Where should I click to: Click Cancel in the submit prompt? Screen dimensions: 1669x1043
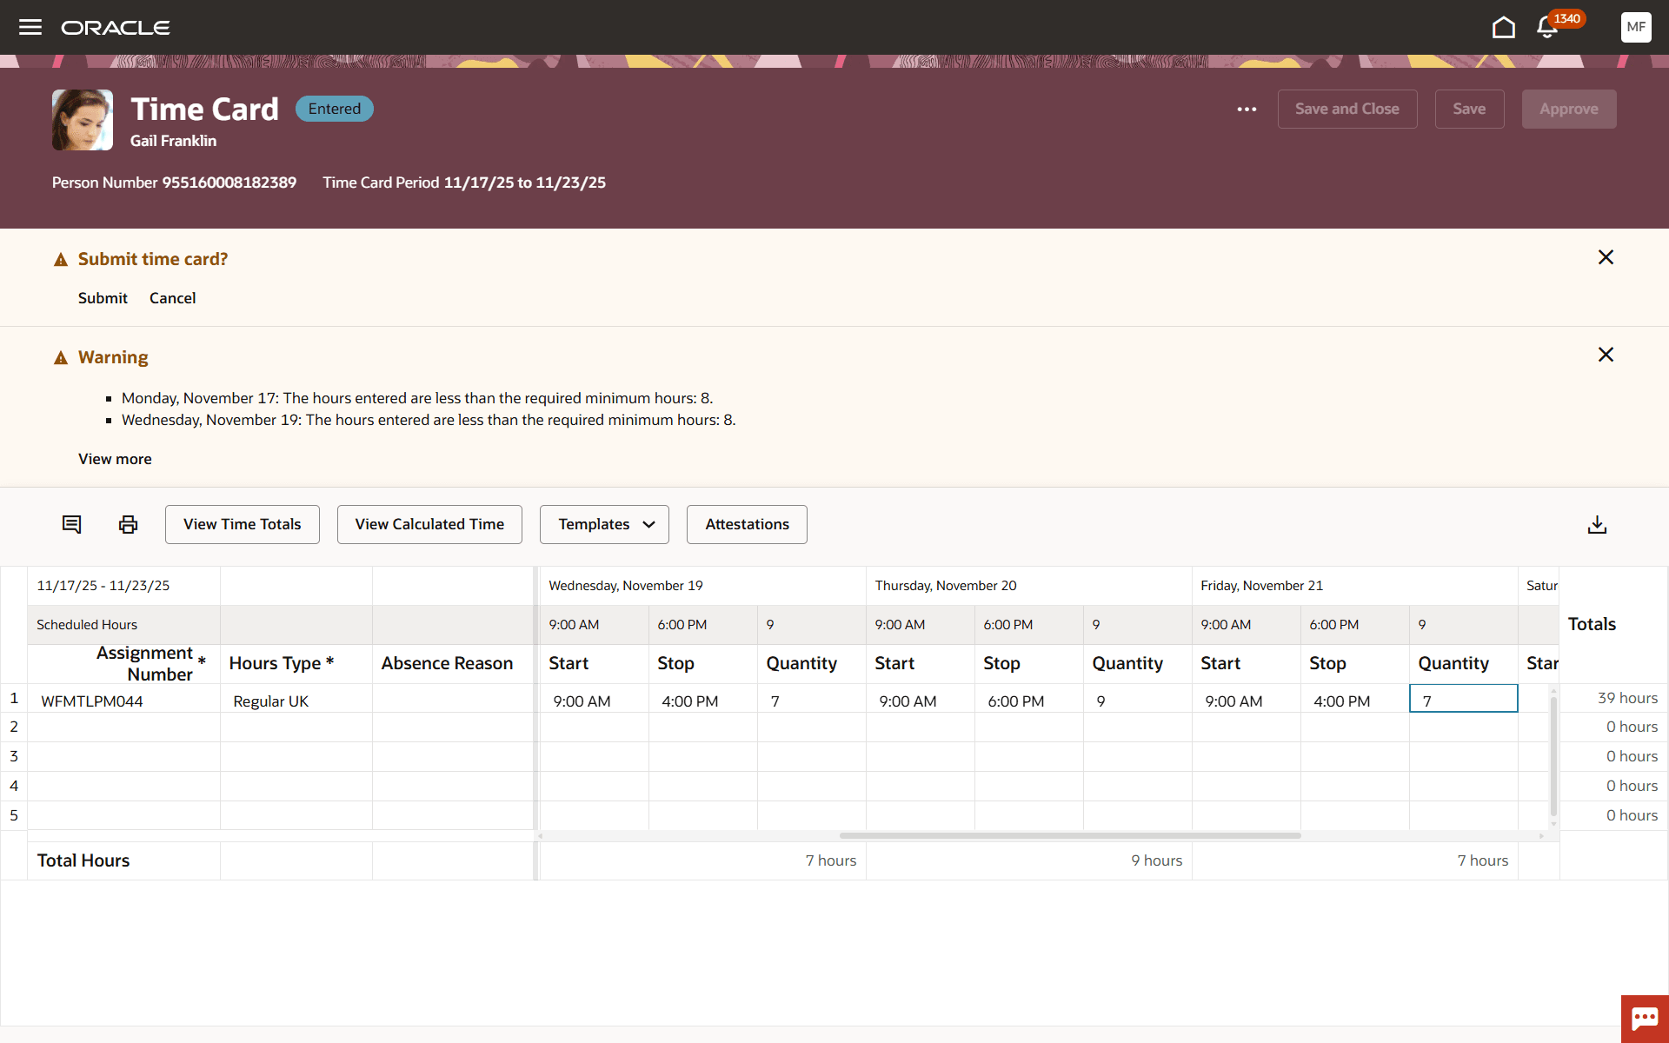tap(172, 298)
